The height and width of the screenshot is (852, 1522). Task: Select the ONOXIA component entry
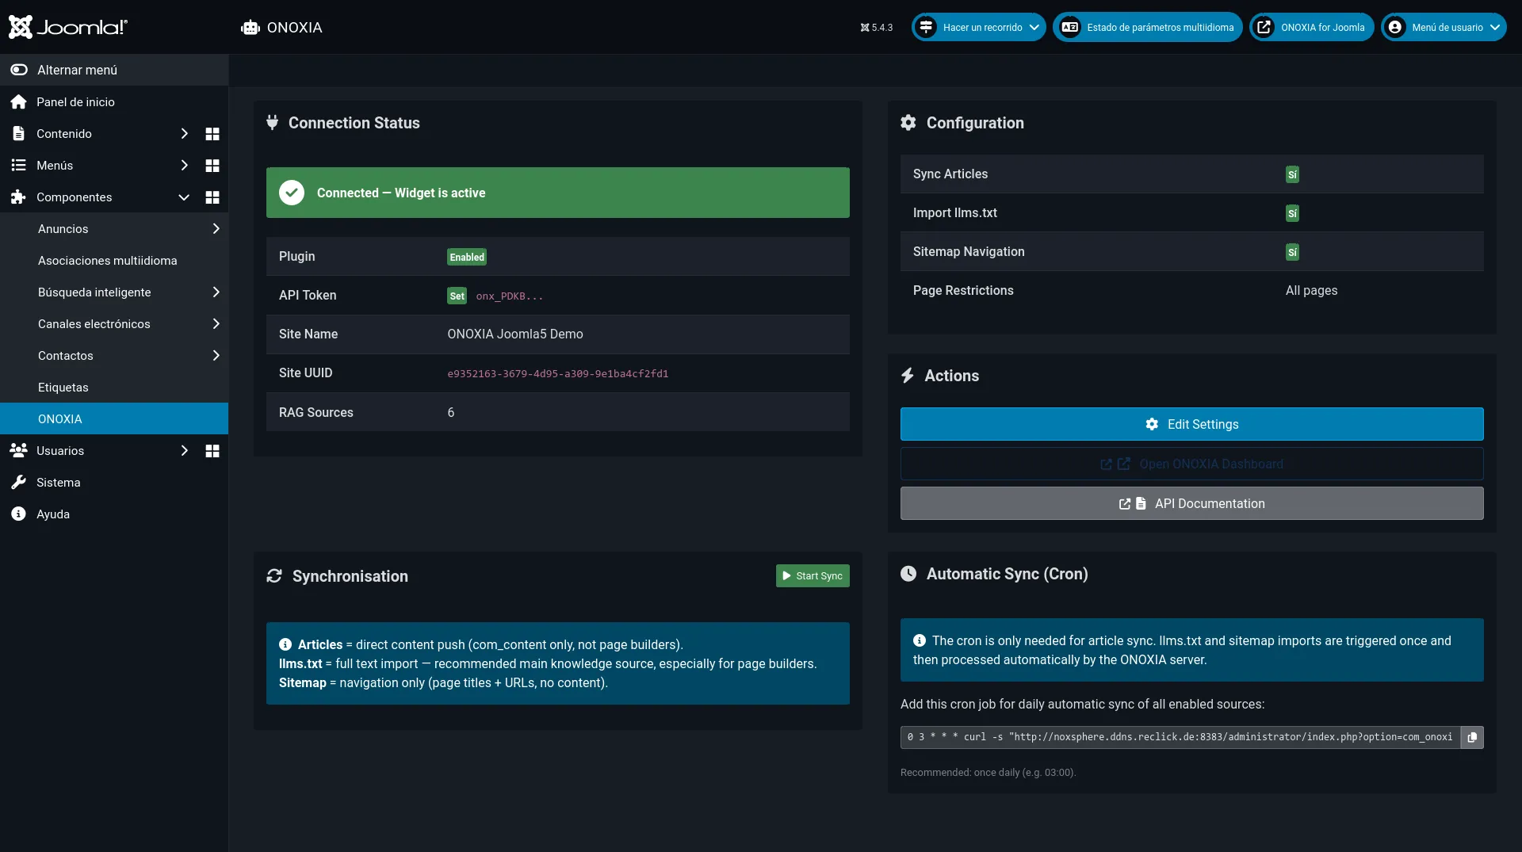(114, 418)
